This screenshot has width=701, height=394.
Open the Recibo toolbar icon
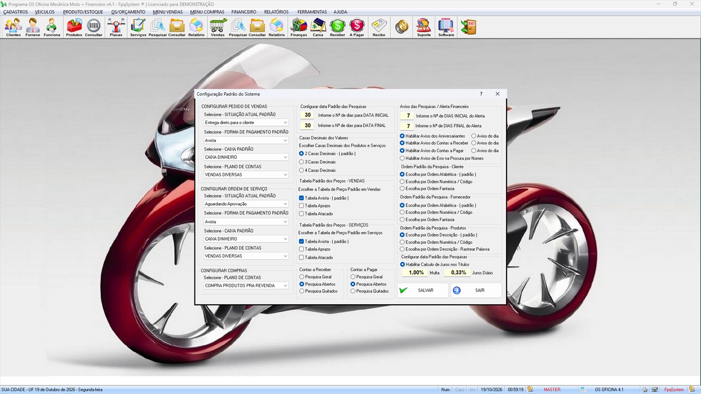pos(379,28)
